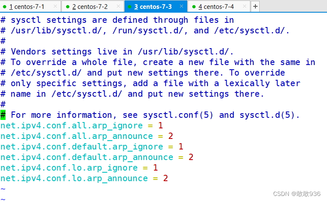
Task: Switch to the centos-7-2 session tab
Action: point(93,7)
